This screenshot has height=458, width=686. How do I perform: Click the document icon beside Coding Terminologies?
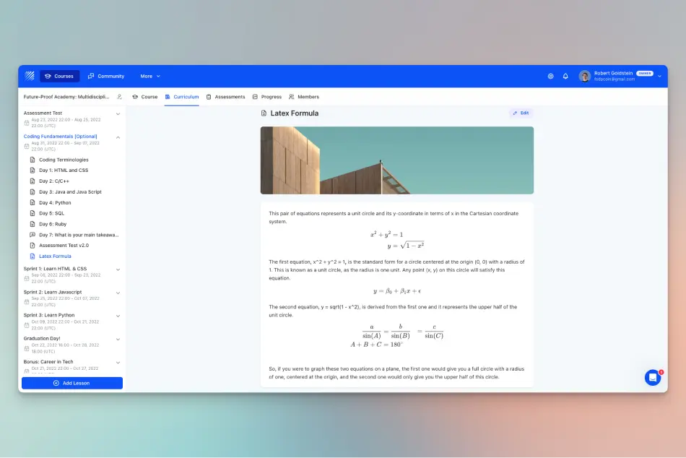[32, 160]
